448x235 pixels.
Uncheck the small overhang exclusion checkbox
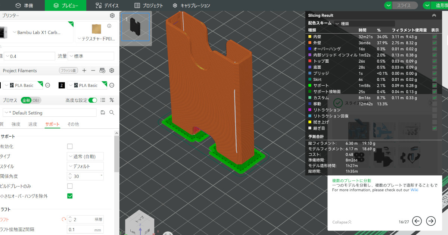pos(70,196)
